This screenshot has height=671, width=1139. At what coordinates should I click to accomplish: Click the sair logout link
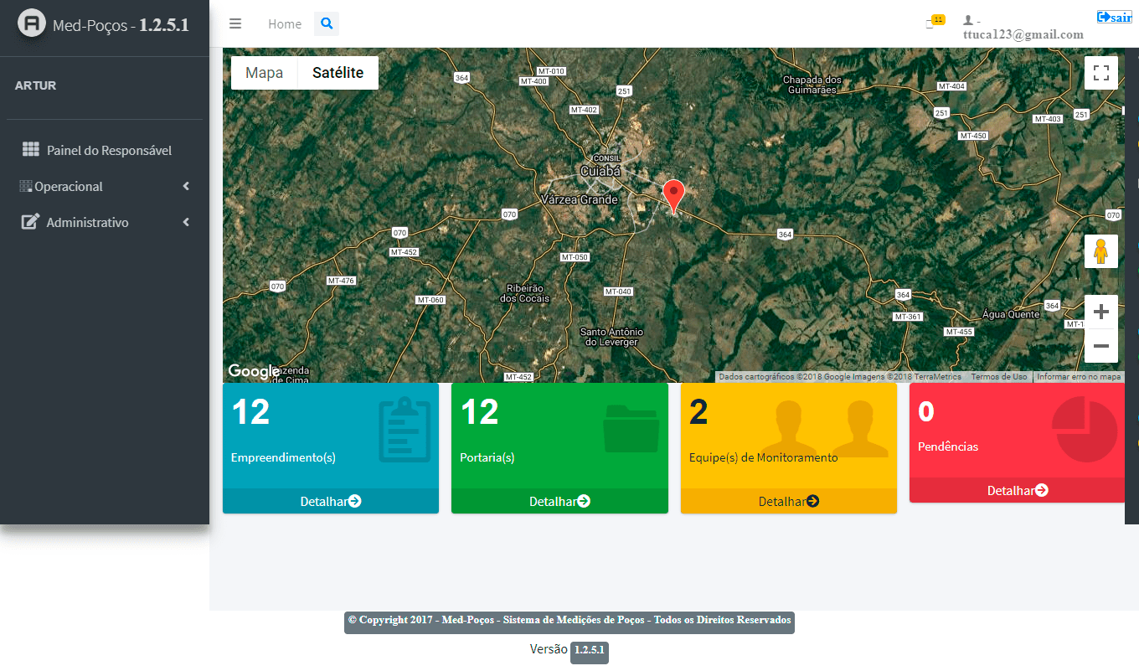point(1114,17)
